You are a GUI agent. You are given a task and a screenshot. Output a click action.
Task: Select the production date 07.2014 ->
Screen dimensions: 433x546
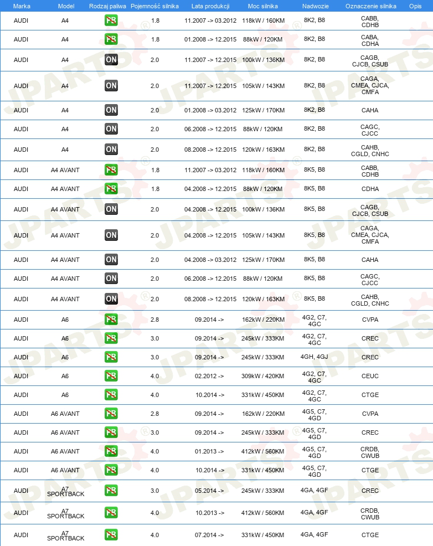[209, 535]
